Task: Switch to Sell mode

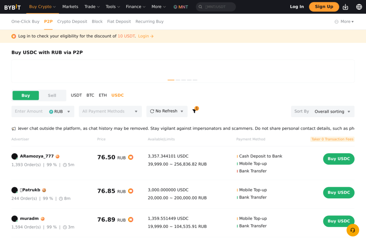Action: tap(52, 95)
